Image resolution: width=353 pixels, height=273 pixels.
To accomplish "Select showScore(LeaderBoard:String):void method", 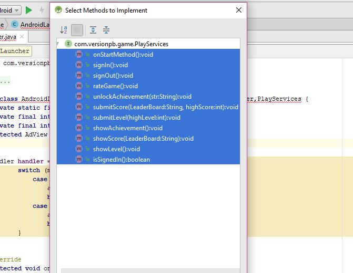I will click(x=148, y=139).
